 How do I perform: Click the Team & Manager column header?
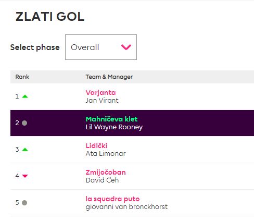(109, 77)
